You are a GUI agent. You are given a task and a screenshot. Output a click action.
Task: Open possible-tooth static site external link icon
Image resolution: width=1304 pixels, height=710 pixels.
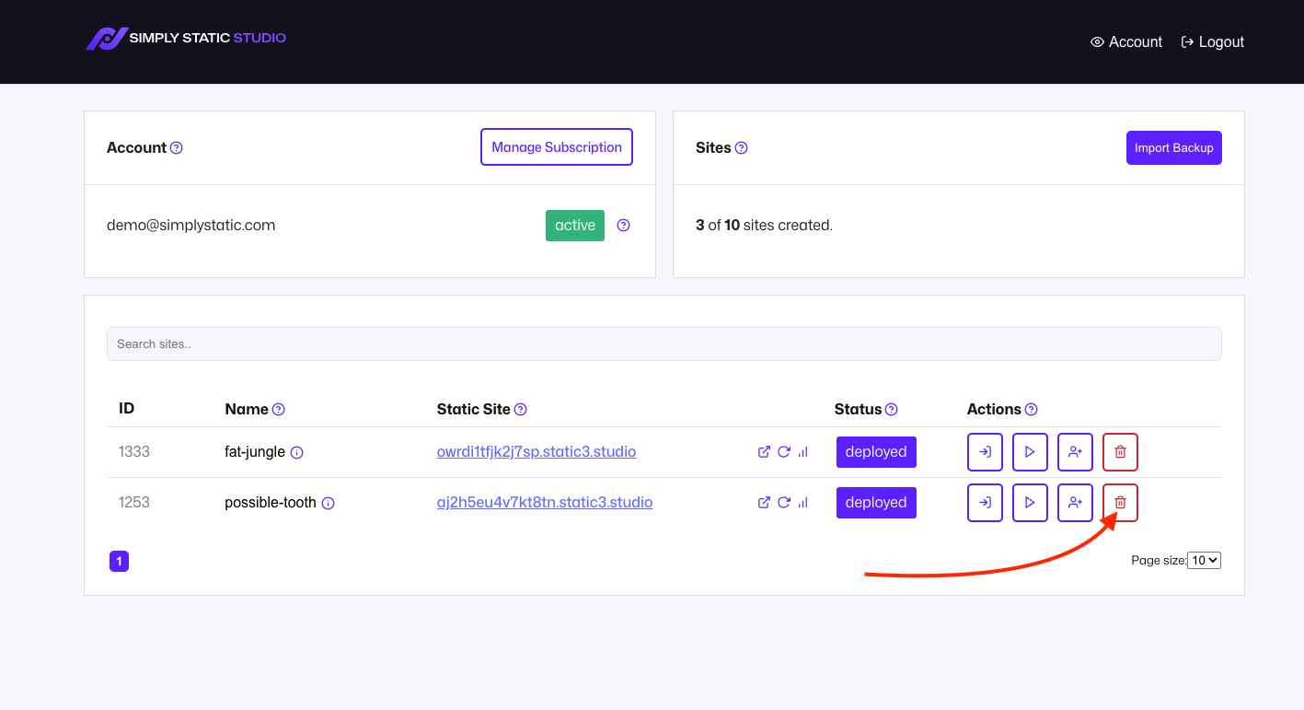[764, 503]
